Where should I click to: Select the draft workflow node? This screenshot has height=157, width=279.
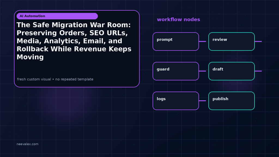pos(232,71)
